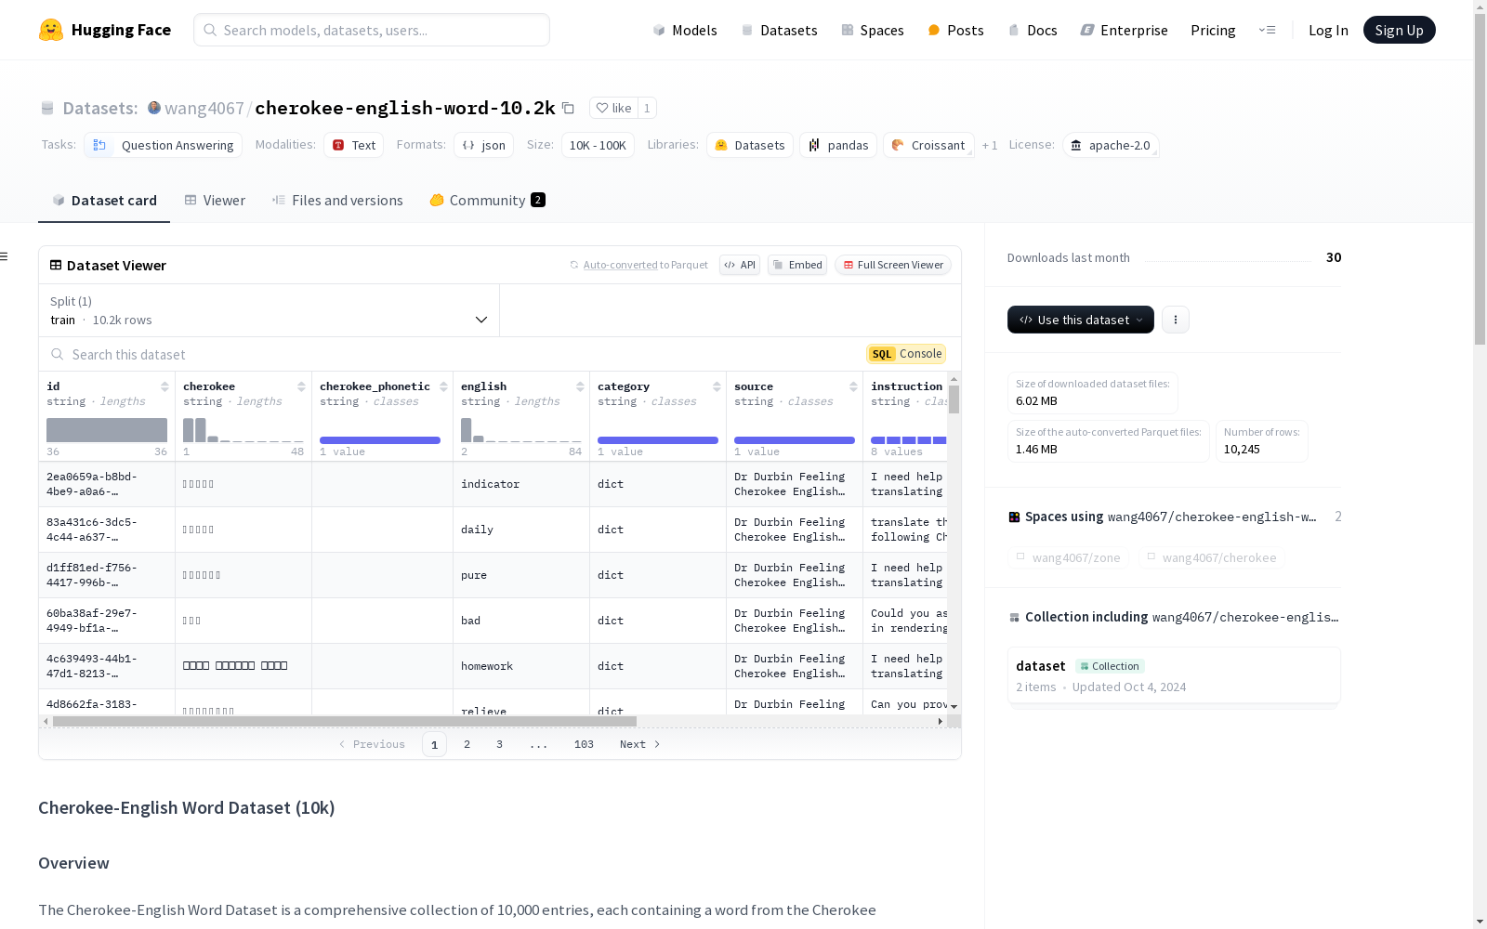This screenshot has width=1487, height=929.
Task: Open the table of contents sidebar icon
Action: pos(5,256)
